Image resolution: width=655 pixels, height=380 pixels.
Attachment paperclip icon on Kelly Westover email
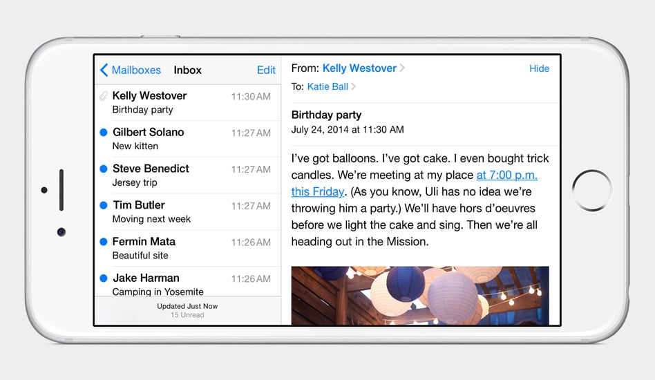click(x=104, y=96)
